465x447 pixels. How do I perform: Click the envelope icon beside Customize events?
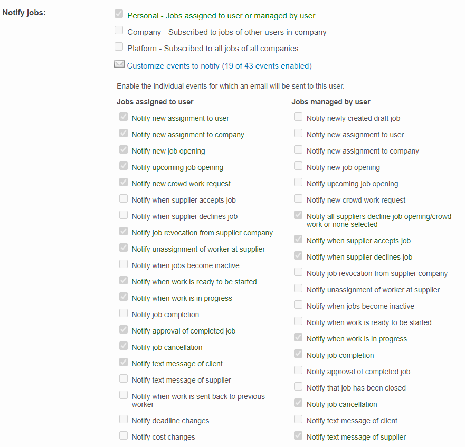click(119, 65)
